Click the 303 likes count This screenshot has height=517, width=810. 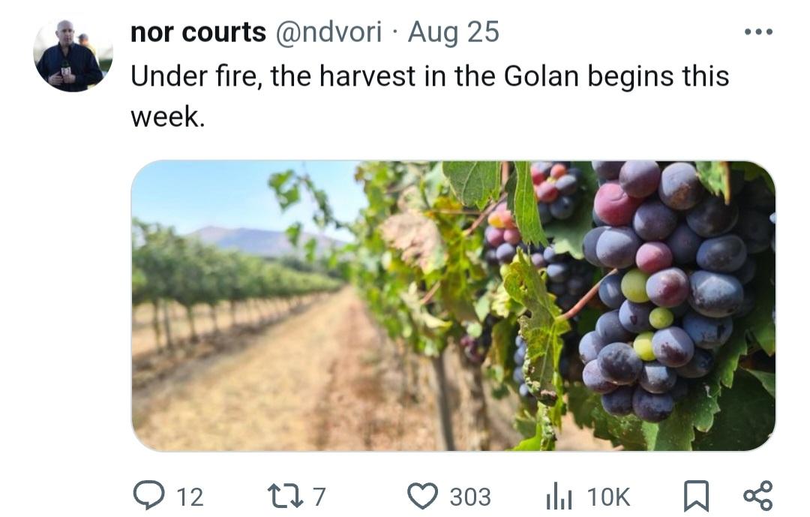(x=470, y=496)
